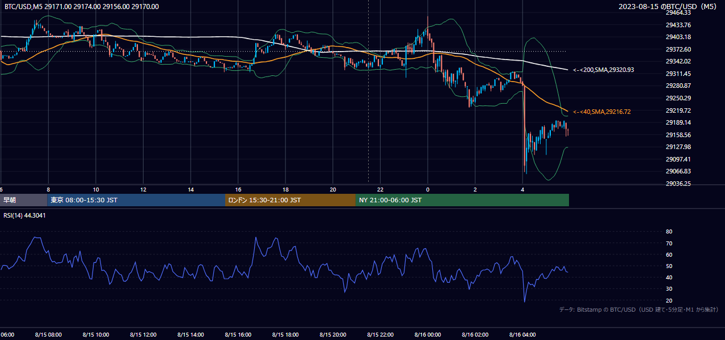Click price axis value 29189.14

(678, 122)
